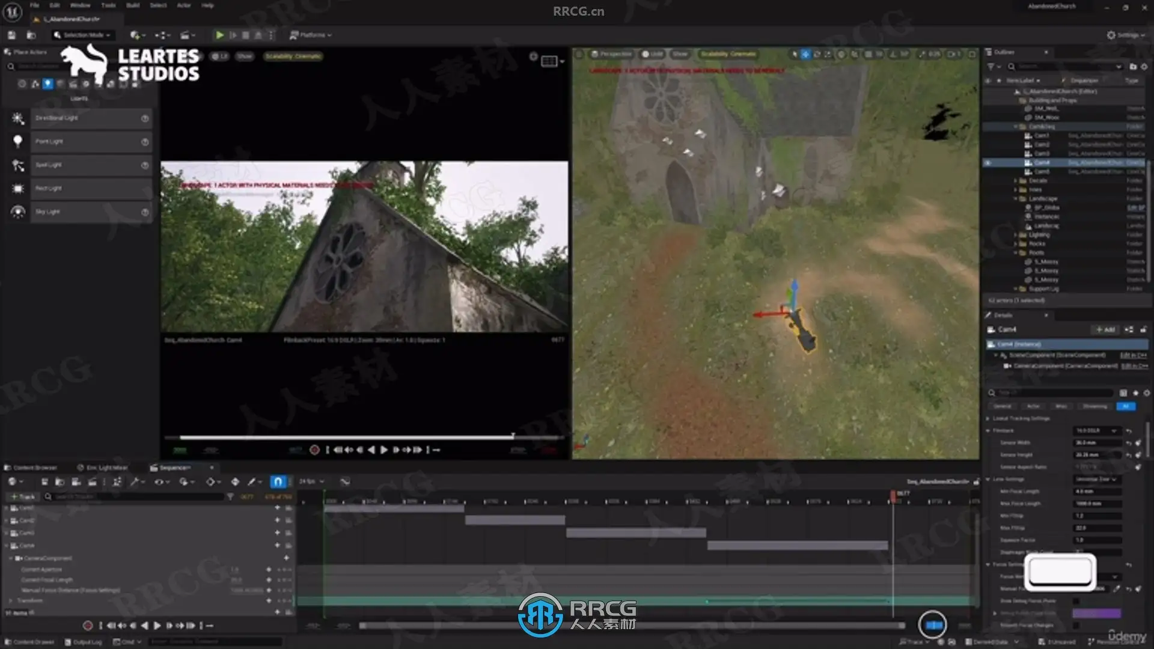Toggle the Draw Debug Focus Plane checkbox
1154x649 pixels.
pyautogui.click(x=1076, y=600)
